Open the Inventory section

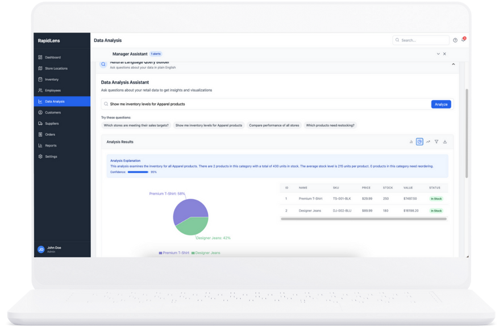click(62, 79)
